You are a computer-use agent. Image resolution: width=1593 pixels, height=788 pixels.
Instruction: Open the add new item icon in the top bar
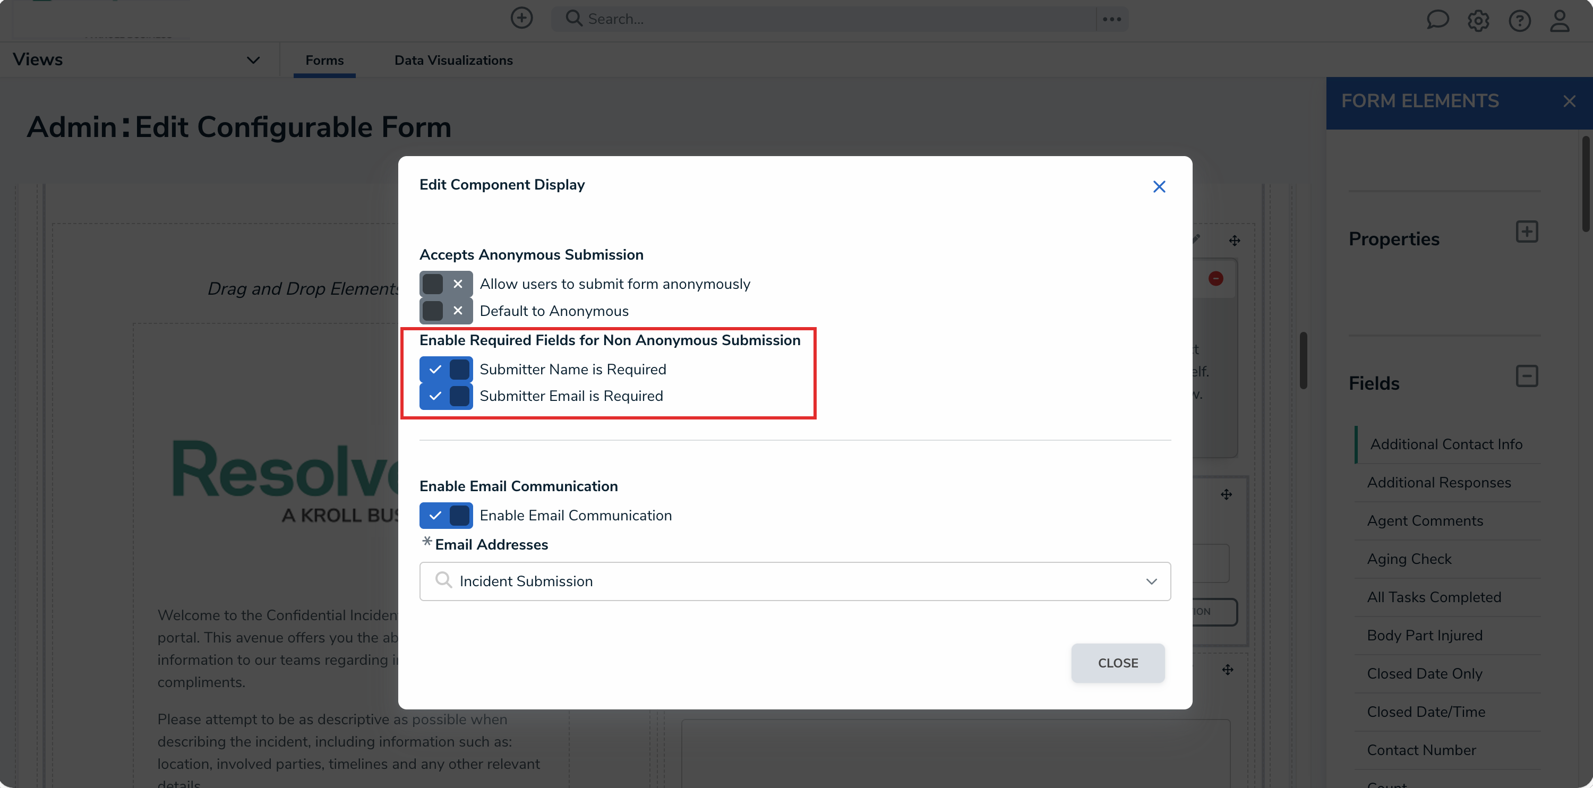521,18
